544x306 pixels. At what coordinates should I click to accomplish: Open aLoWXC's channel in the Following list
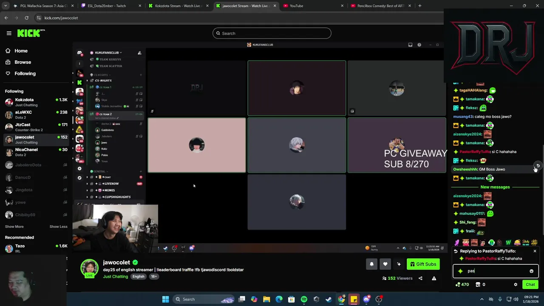36,115
